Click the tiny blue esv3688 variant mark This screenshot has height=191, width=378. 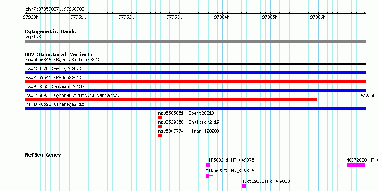pyautogui.click(x=361, y=100)
